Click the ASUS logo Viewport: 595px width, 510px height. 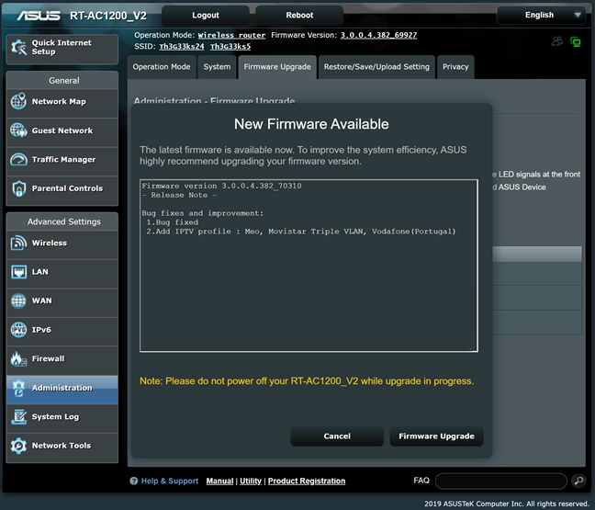pos(39,16)
